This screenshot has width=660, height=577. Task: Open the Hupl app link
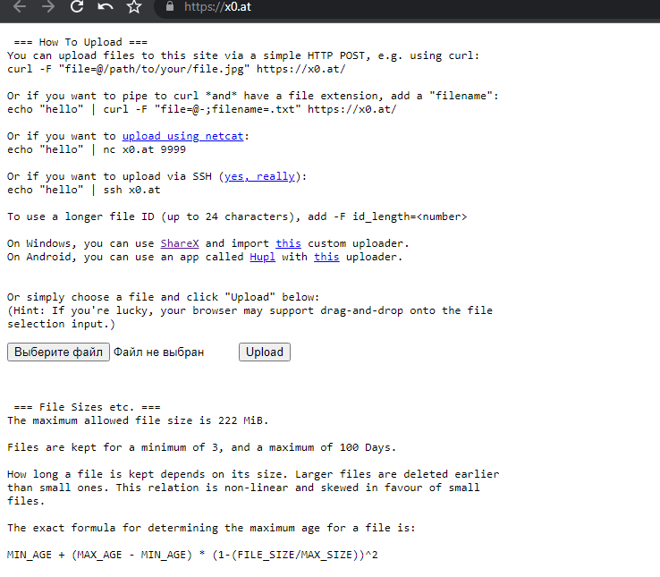point(262,257)
